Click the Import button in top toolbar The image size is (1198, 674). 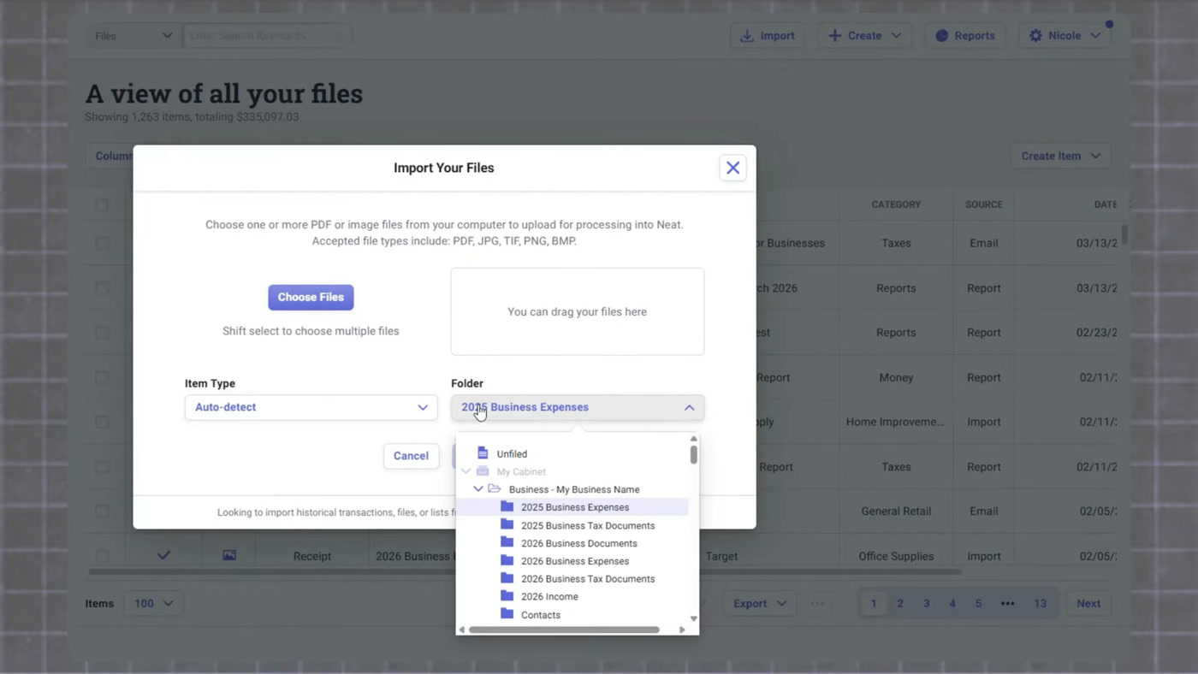768,36
